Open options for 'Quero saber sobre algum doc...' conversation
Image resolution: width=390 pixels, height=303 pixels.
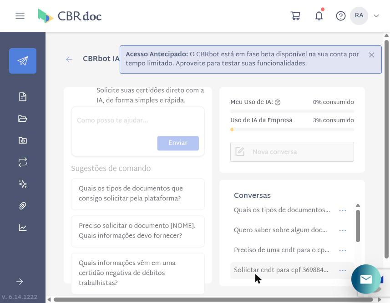[x=343, y=230]
